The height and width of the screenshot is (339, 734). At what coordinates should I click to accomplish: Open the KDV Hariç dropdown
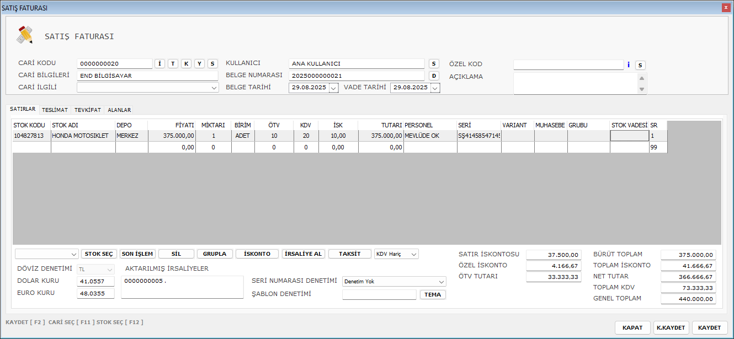414,254
